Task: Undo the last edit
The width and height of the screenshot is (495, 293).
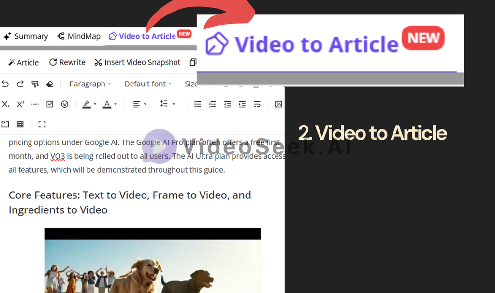Action: [x=5, y=84]
